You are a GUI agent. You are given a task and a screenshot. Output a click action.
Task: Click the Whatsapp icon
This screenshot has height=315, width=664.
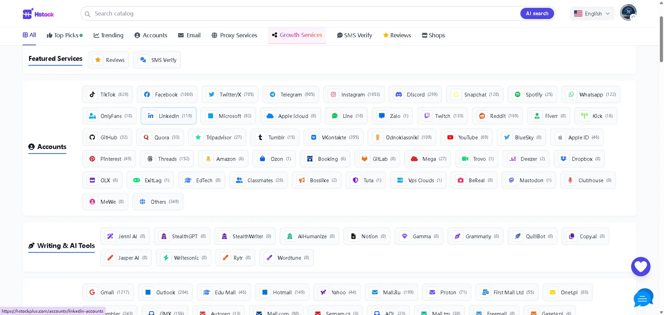tap(571, 94)
